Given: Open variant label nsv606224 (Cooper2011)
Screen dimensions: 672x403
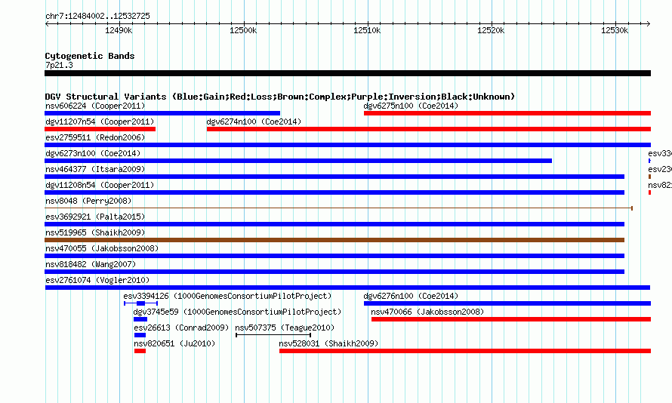Looking at the screenshot, I should (x=95, y=106).
